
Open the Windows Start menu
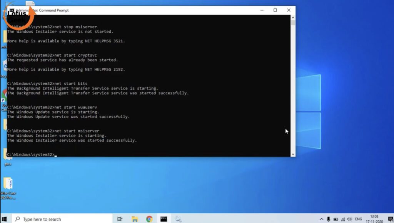(4, 219)
